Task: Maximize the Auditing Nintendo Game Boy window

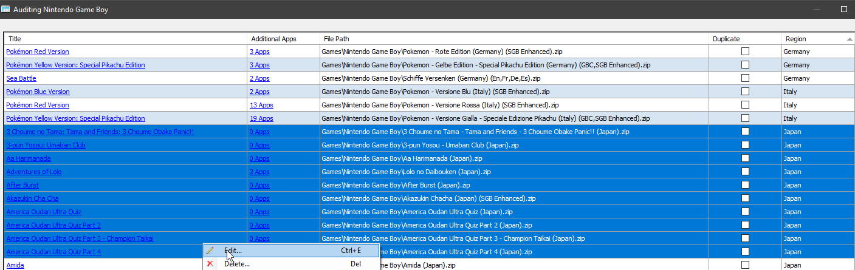Action: tap(843, 10)
